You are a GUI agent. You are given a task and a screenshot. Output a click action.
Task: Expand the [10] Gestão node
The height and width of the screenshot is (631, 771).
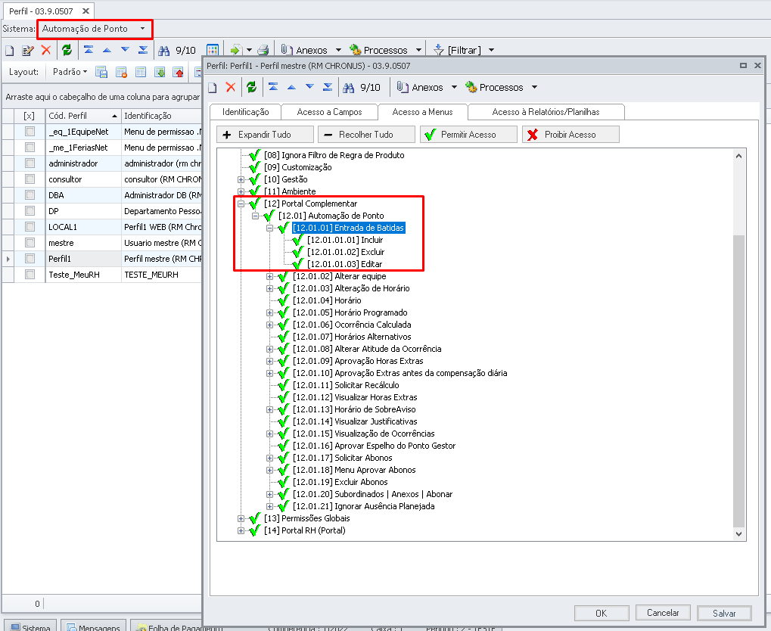(x=241, y=179)
